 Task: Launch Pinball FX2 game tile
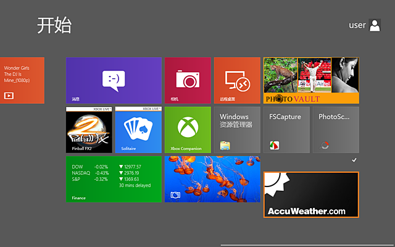89,130
